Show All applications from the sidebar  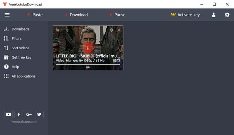pyautogui.click(x=20, y=76)
